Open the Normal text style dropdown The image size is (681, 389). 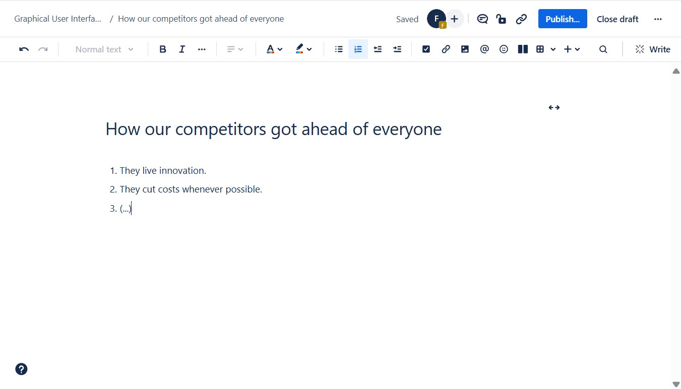pos(104,49)
